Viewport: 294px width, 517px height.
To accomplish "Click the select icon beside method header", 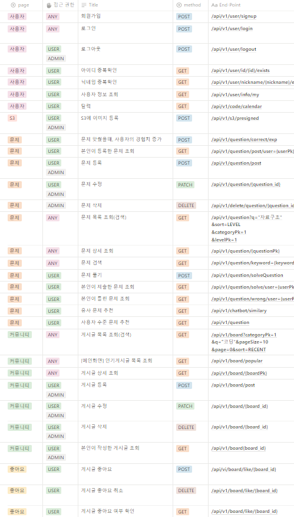I will pos(179,5).
